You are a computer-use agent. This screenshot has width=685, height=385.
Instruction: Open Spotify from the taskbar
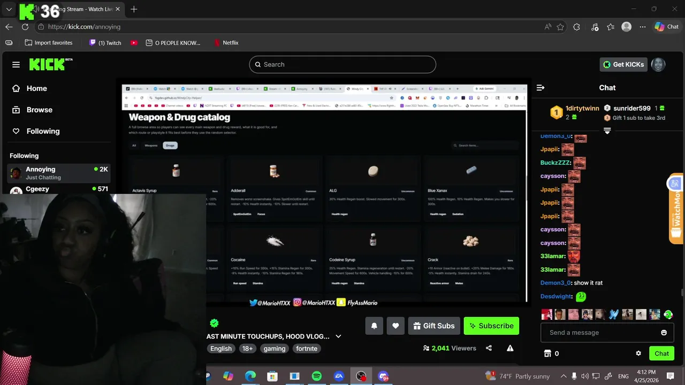point(316,376)
